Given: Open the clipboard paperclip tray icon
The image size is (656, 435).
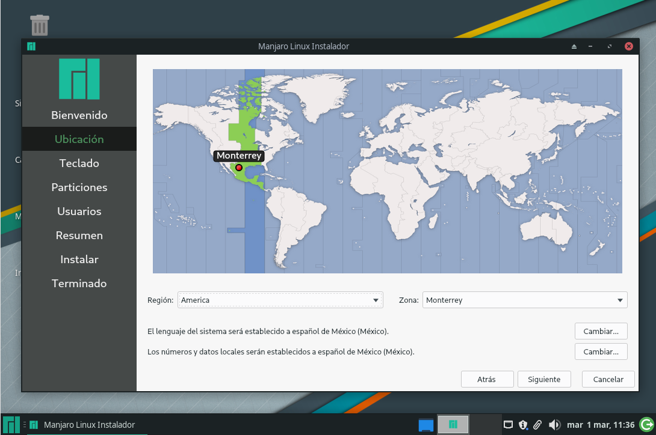Looking at the screenshot, I should 537,425.
